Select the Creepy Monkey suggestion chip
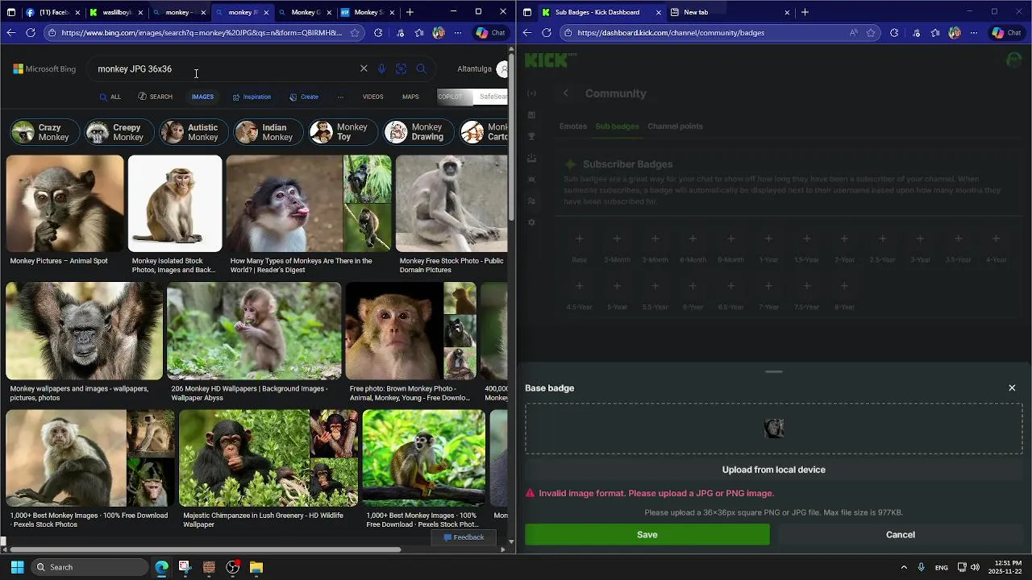Viewport: 1032px width, 580px height. point(119,132)
